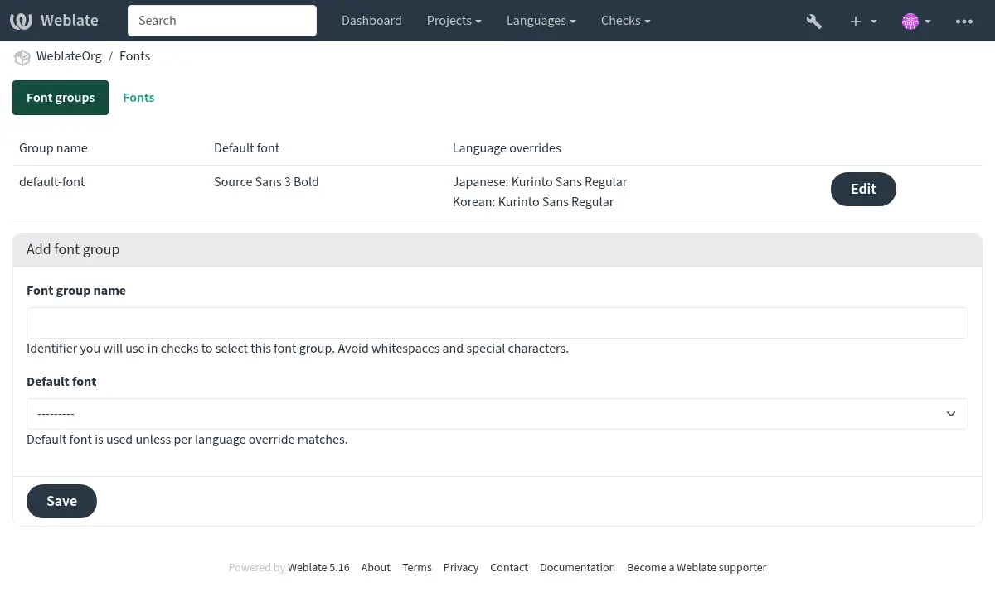Switch to the Fonts tab
This screenshot has width=995, height=616.
[x=138, y=98]
